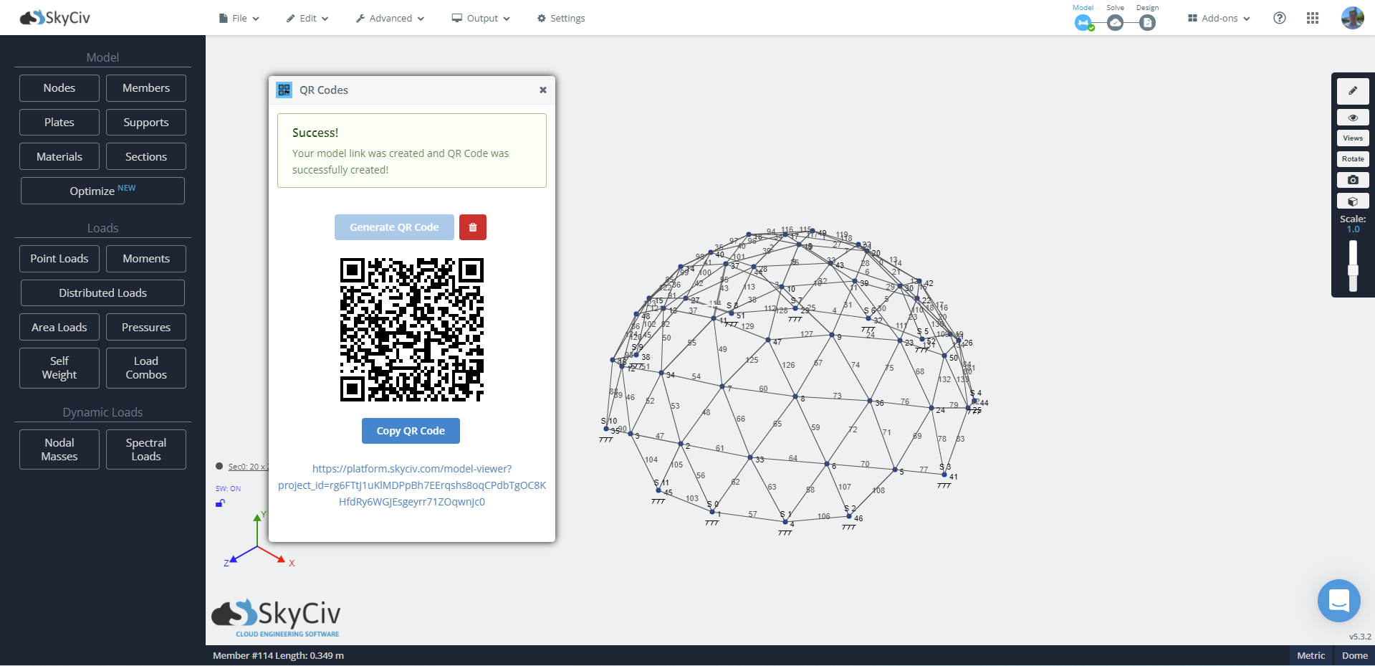Go to the Design stage icon
This screenshot has width=1375, height=666.
pyautogui.click(x=1147, y=23)
